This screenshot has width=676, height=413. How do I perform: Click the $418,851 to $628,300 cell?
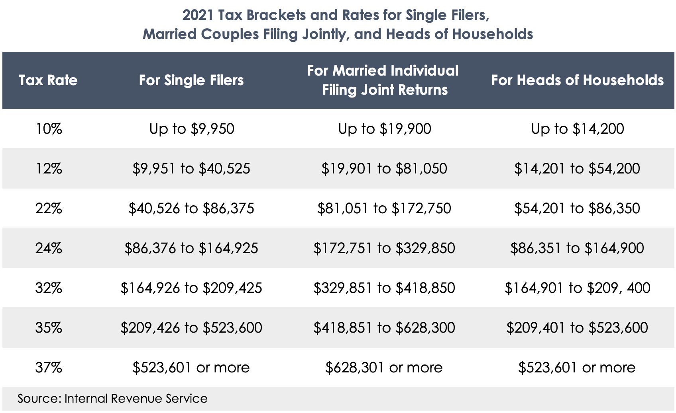tap(384, 328)
